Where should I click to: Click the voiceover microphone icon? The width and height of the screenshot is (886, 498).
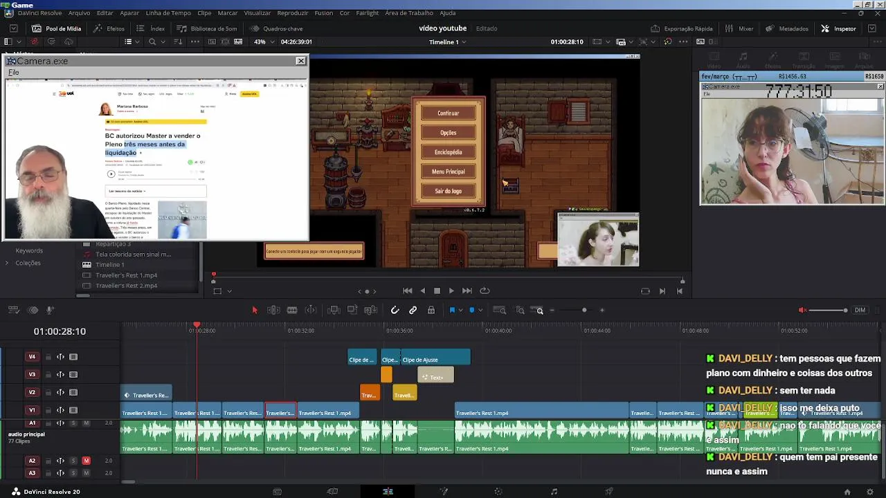[50, 311]
